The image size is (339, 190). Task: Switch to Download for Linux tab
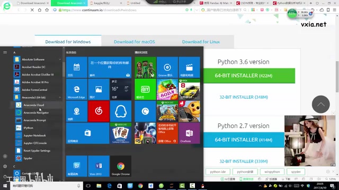click(201, 42)
